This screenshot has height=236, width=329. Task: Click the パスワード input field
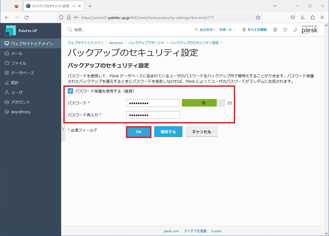(153, 103)
